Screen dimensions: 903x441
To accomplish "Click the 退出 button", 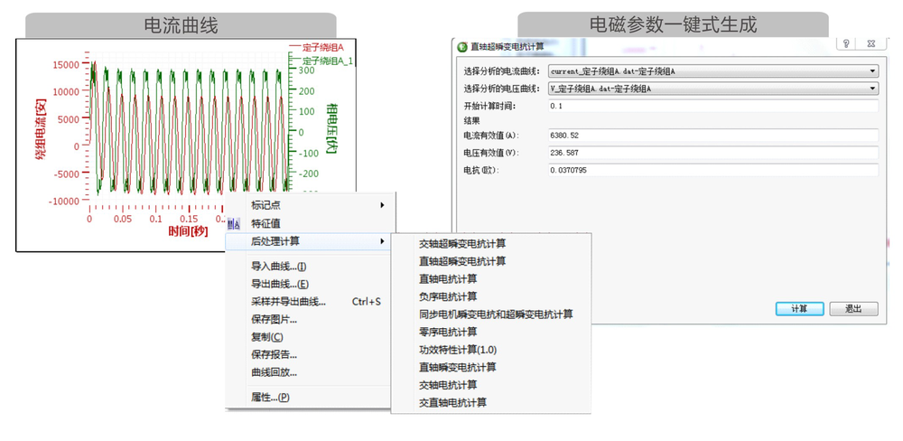I will (x=853, y=308).
